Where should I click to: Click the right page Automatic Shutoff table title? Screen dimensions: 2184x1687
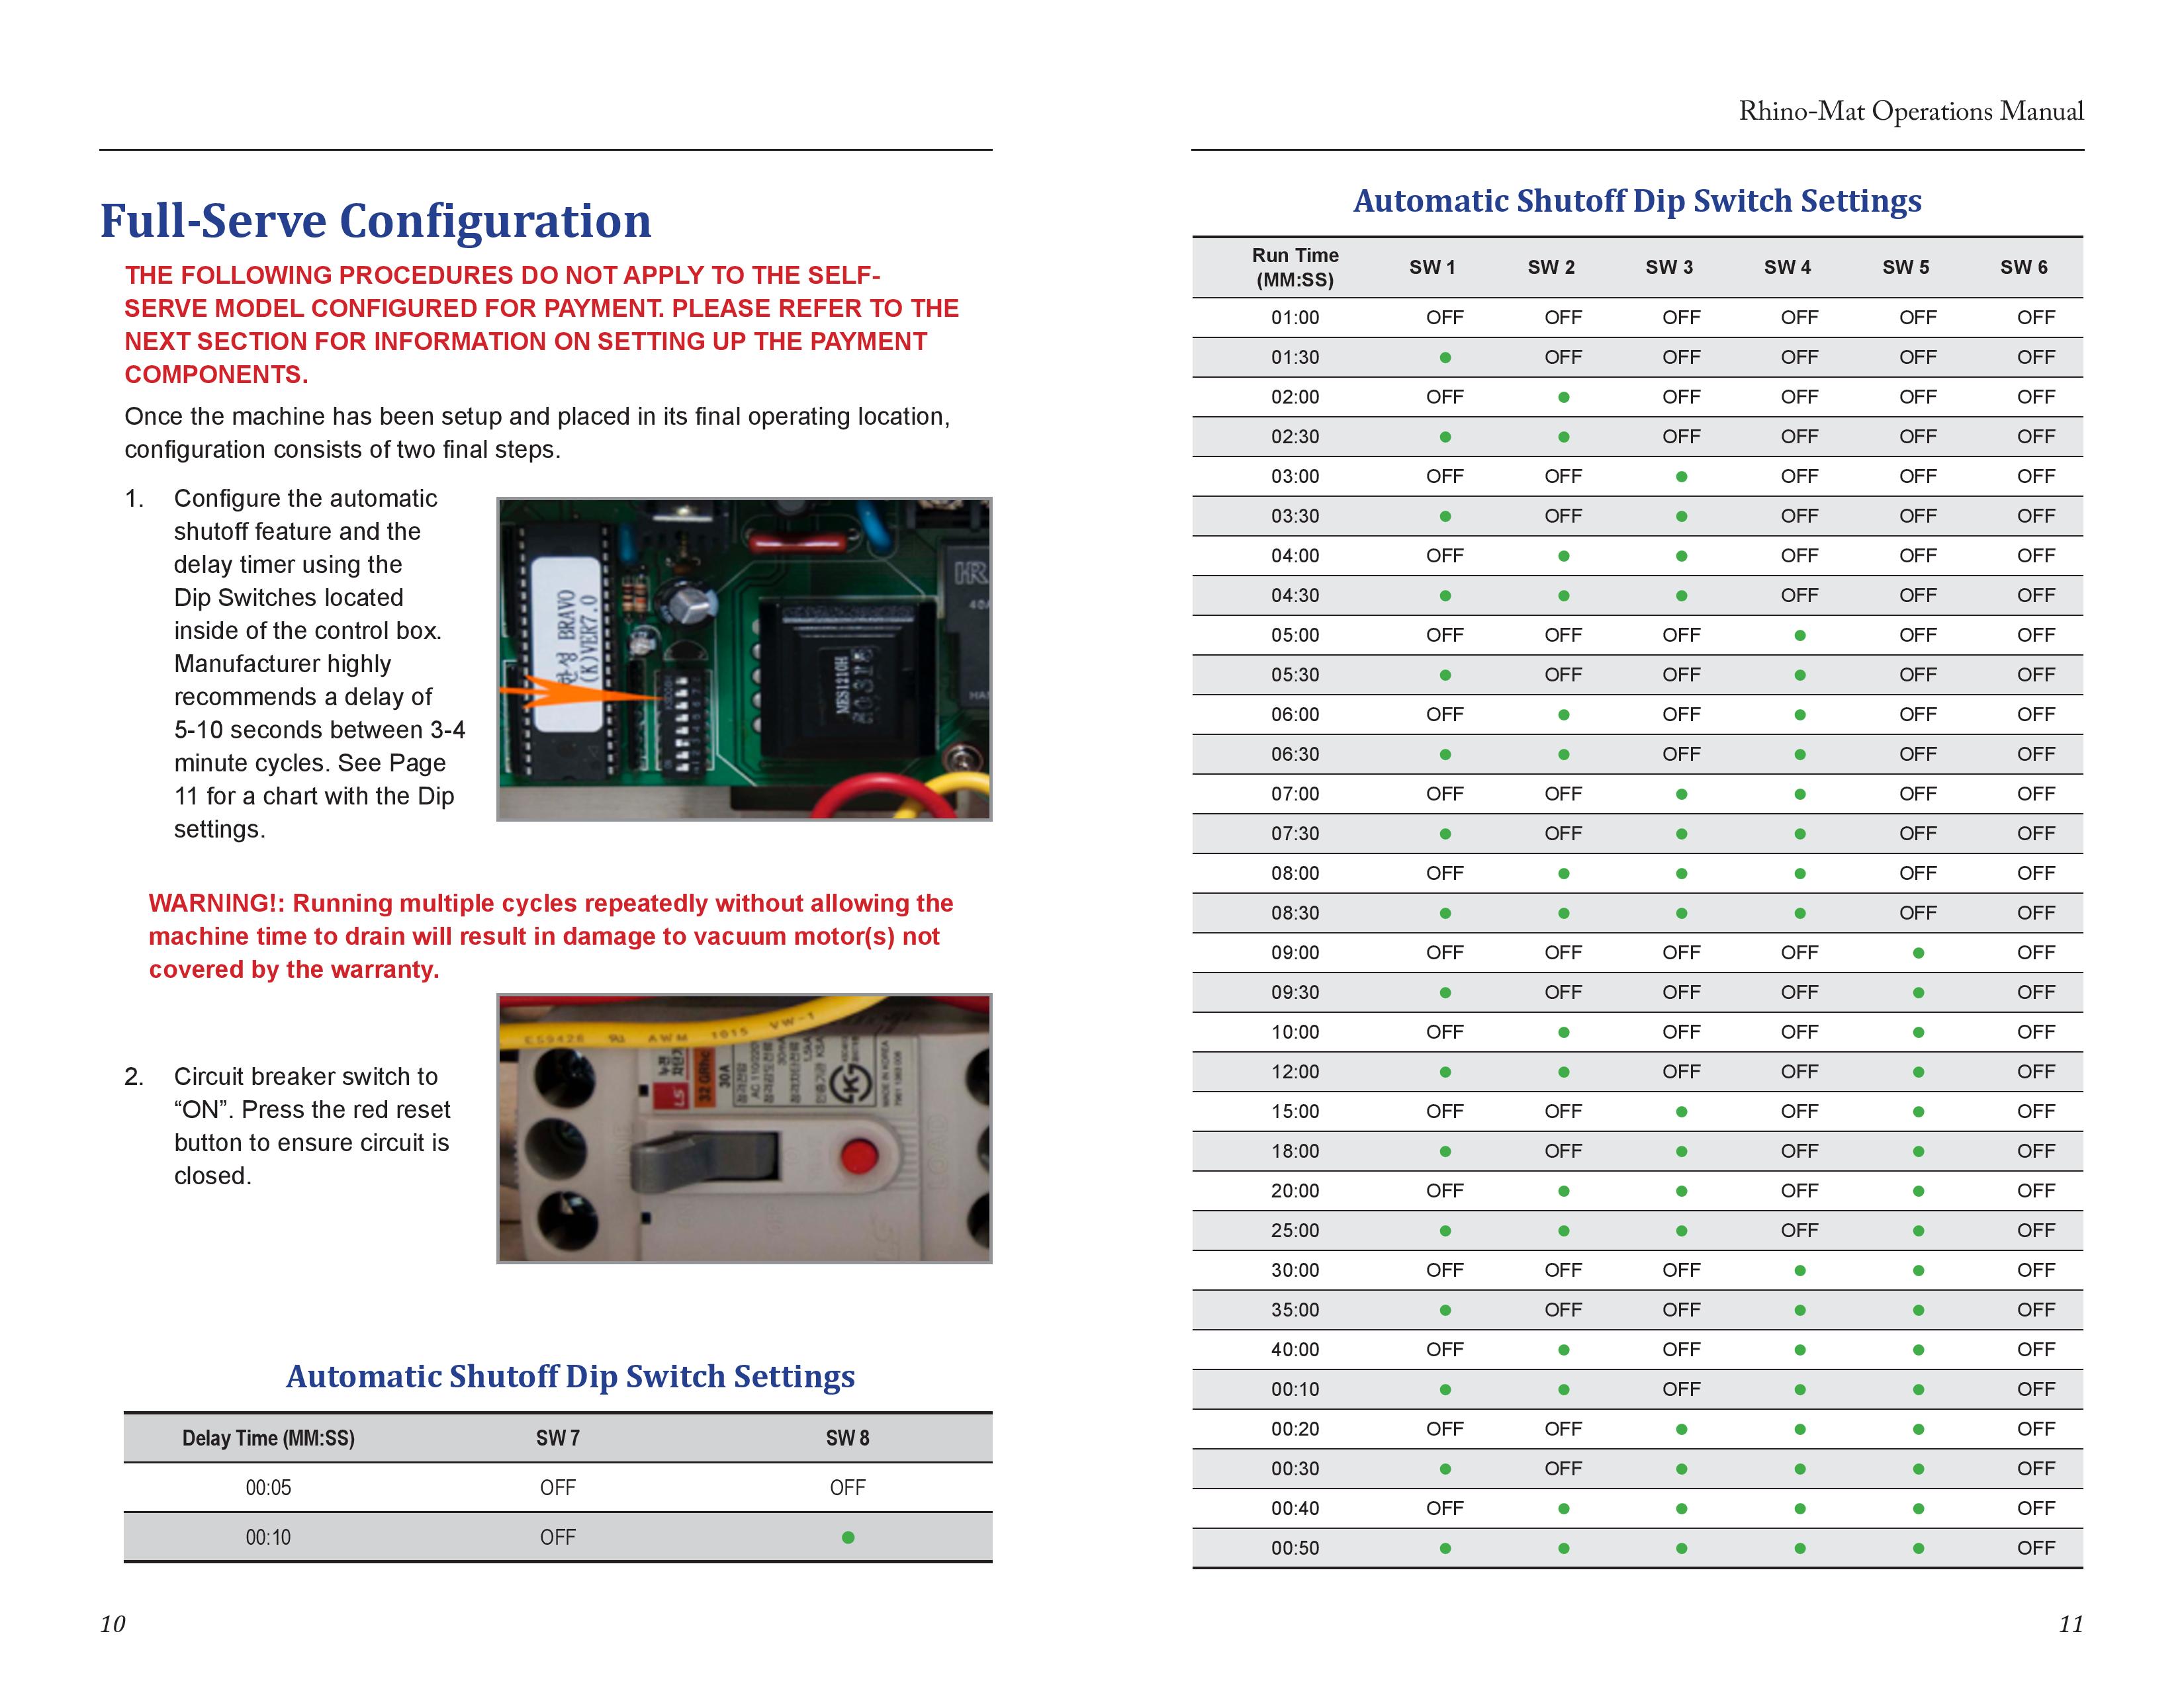pos(1637,201)
